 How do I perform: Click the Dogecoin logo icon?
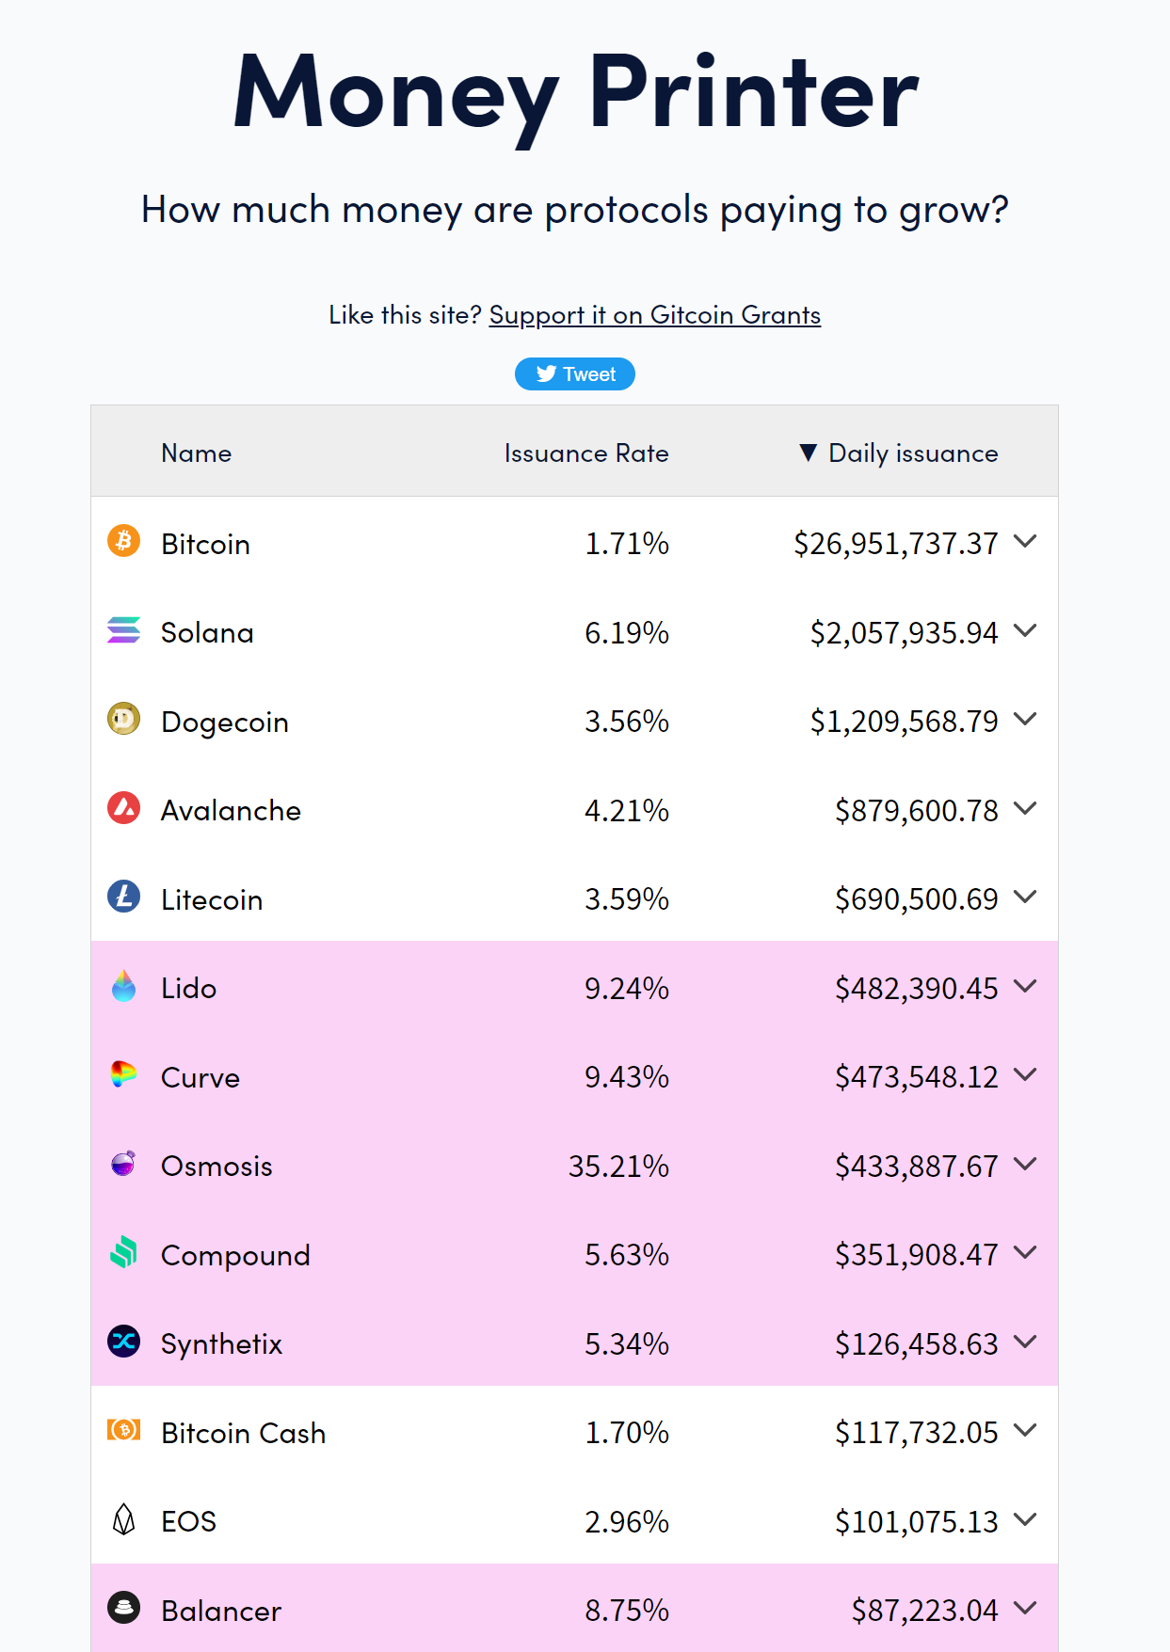point(123,719)
